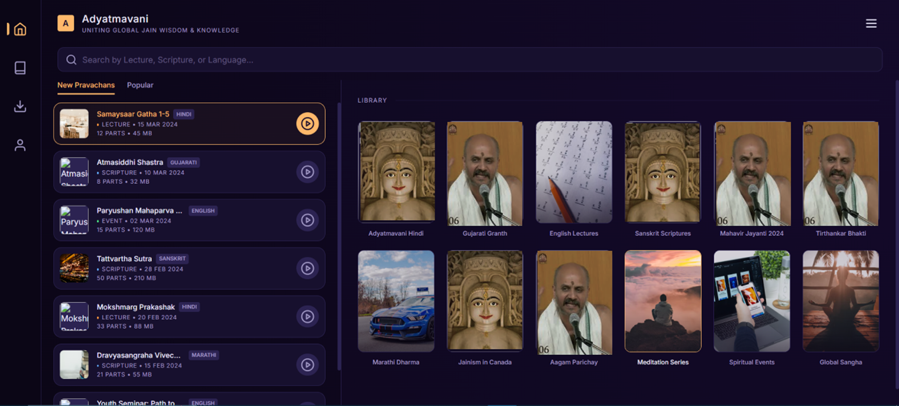Click the pravachans list vertical scrollbar
The height and width of the screenshot is (406, 899).
click(x=339, y=235)
